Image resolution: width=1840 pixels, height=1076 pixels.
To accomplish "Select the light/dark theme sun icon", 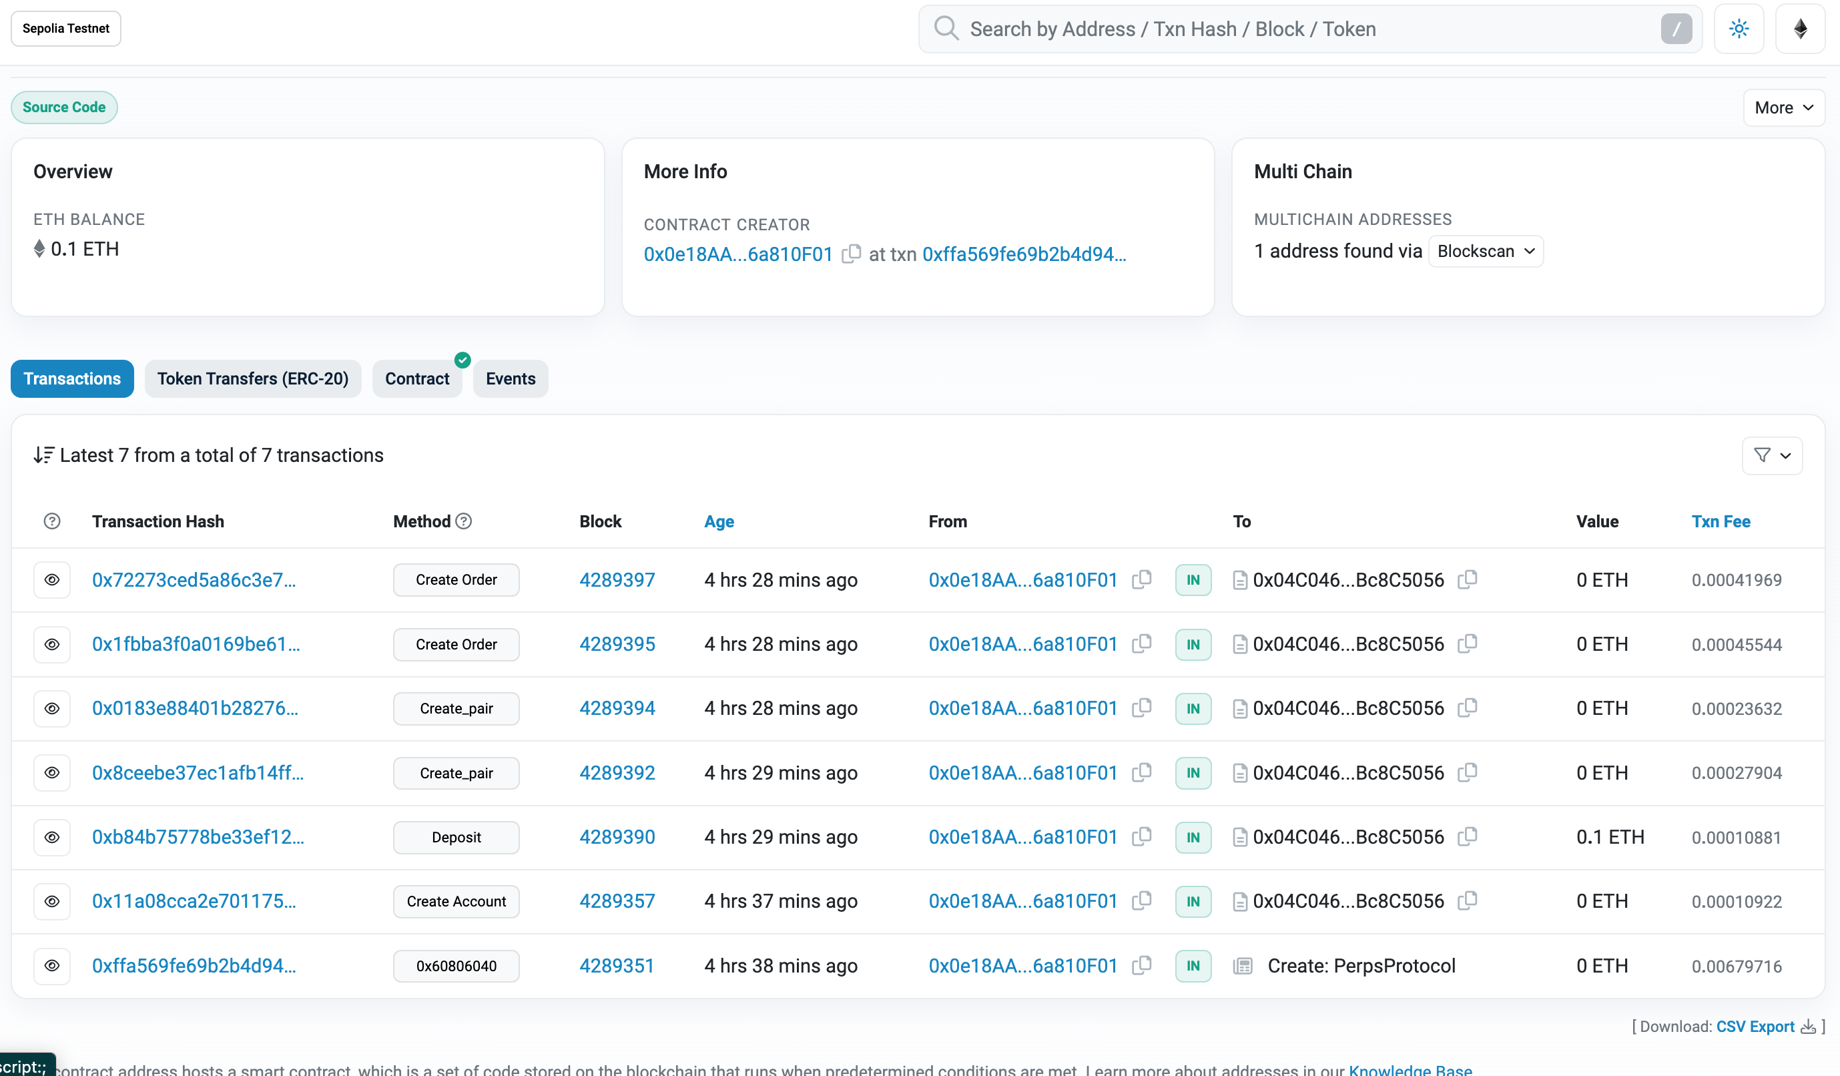I will coord(1739,29).
